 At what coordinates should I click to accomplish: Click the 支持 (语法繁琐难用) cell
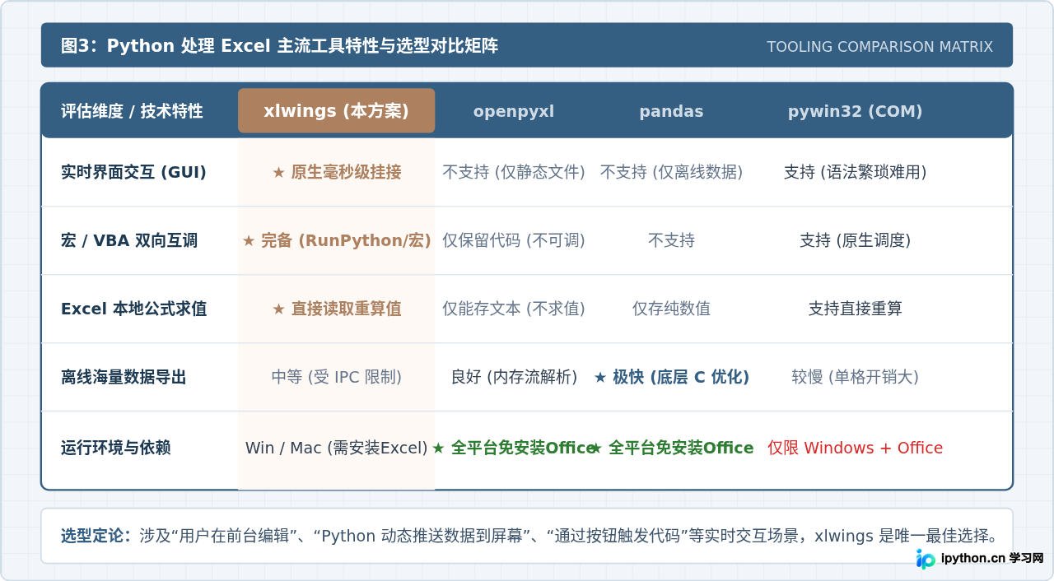(x=855, y=172)
